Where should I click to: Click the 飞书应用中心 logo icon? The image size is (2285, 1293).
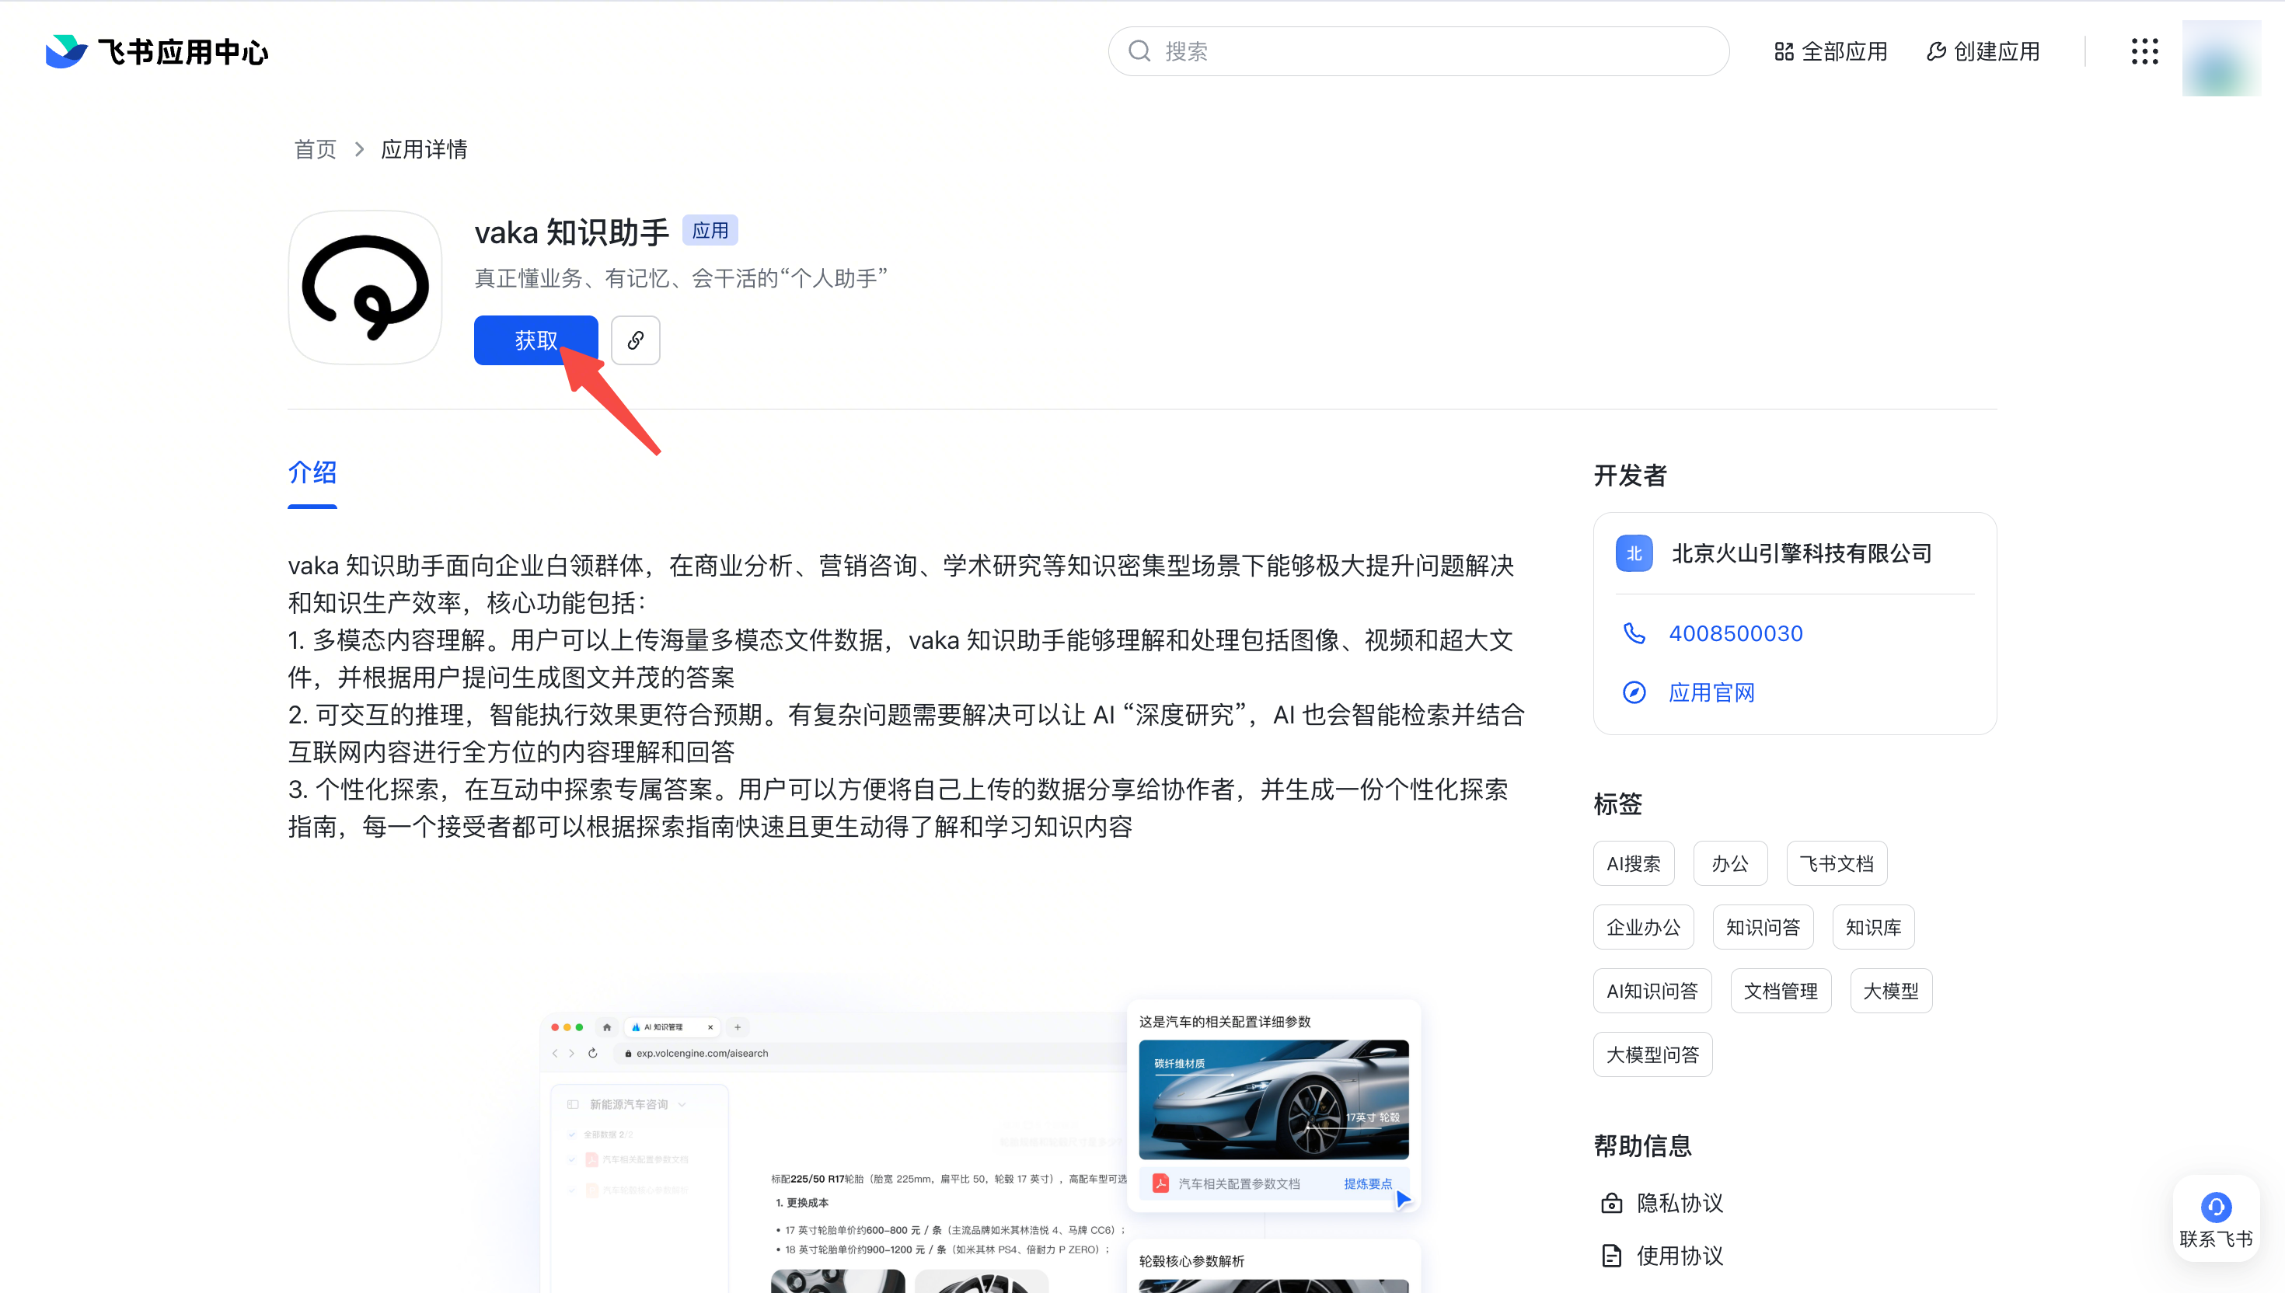(66, 51)
